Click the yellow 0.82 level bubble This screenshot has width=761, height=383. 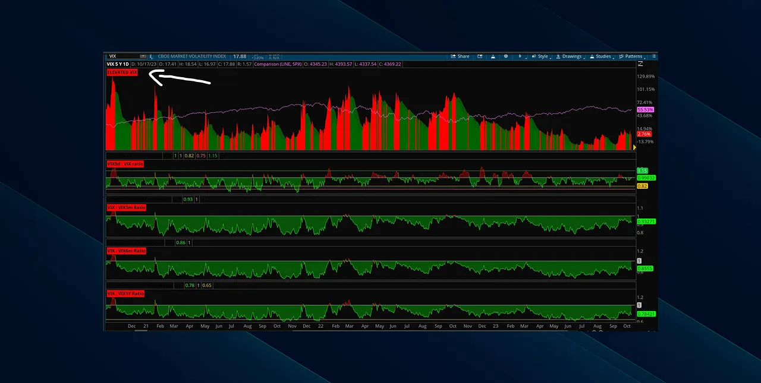[x=642, y=186]
